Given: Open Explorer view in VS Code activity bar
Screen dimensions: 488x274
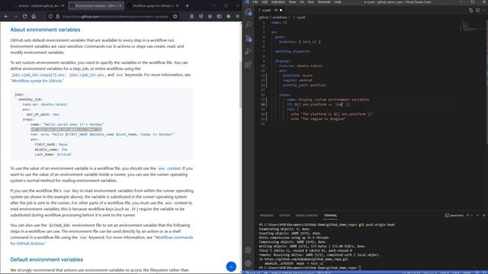Looking at the screenshot, I should tap(249, 12).
